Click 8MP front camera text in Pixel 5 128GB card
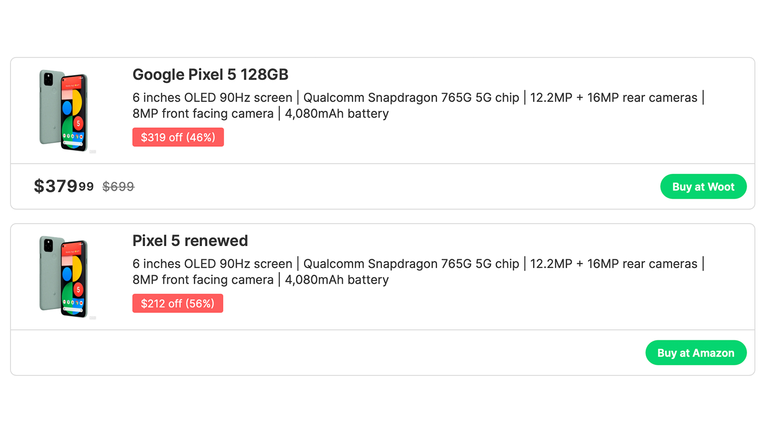This screenshot has height=430, width=765. [203, 114]
